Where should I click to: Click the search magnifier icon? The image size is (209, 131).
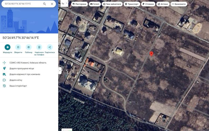coord(45,4)
